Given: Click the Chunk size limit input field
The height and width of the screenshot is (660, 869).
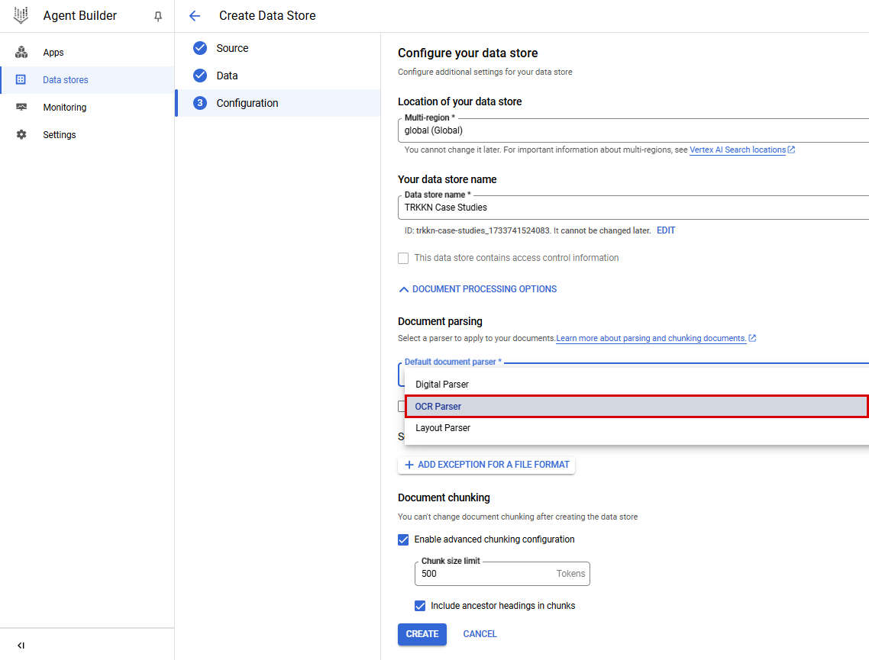Looking at the screenshot, I should pos(489,574).
